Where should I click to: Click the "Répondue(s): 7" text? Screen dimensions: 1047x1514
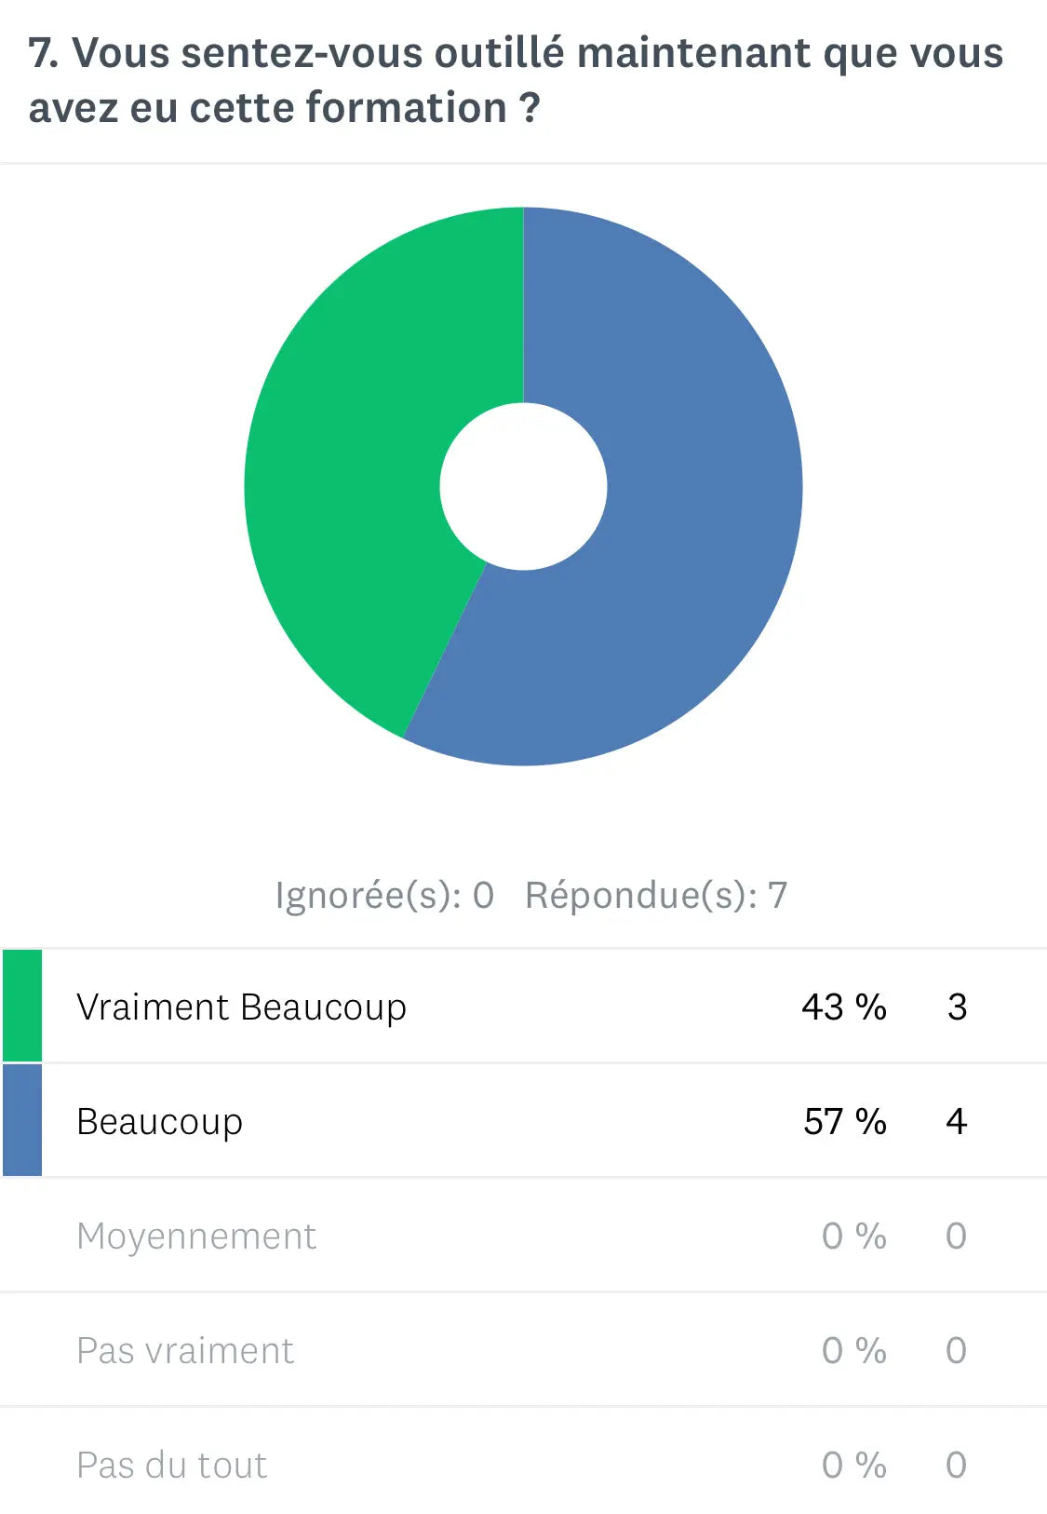(x=656, y=895)
